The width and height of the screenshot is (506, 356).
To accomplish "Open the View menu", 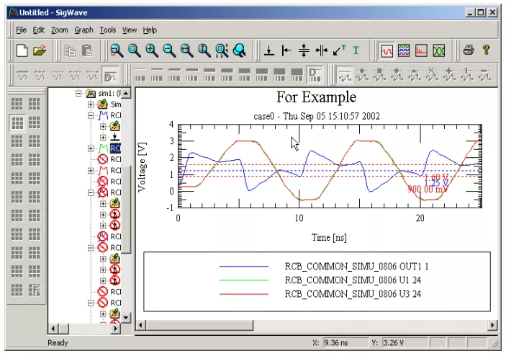I will click(x=130, y=30).
